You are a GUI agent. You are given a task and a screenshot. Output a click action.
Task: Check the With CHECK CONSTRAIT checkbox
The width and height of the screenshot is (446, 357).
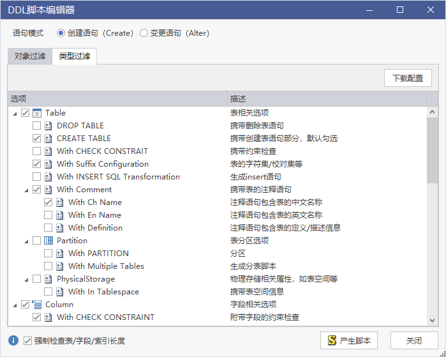tap(37, 151)
